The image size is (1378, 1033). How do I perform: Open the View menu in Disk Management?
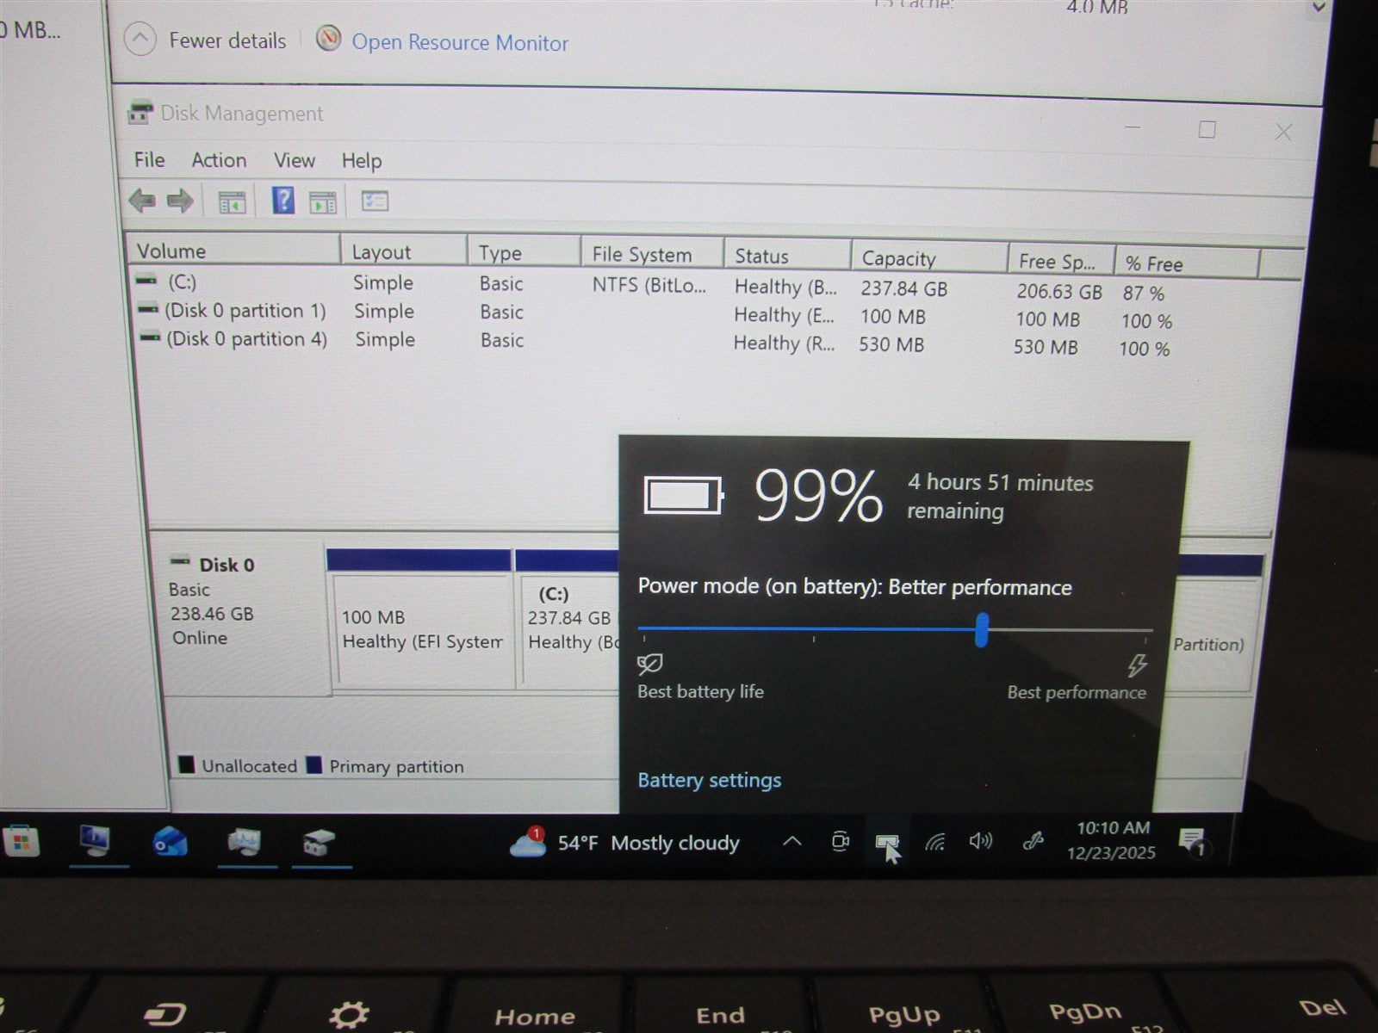294,161
